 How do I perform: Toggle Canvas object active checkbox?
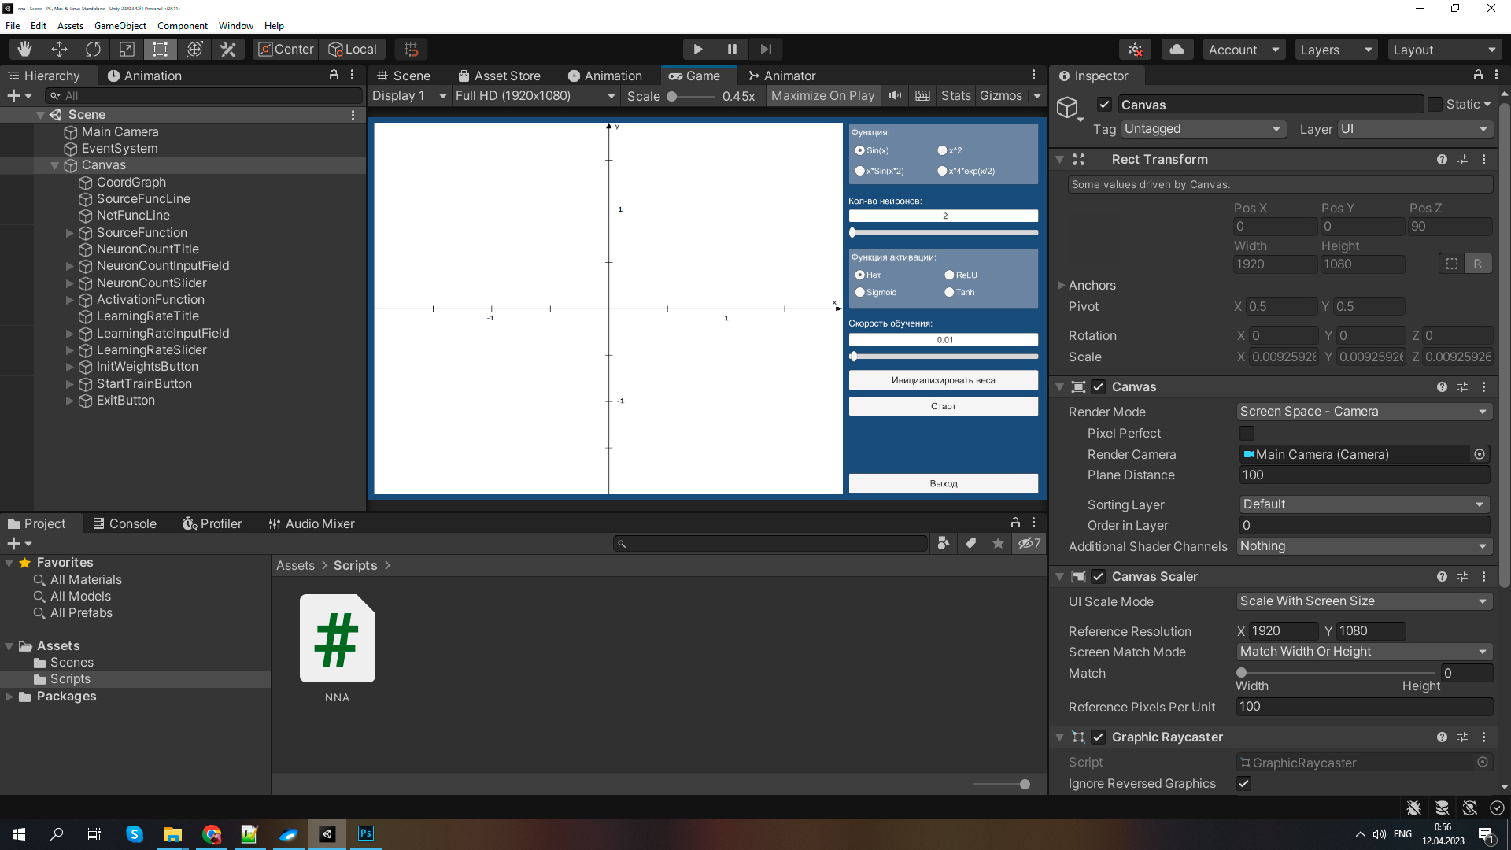coord(1104,104)
